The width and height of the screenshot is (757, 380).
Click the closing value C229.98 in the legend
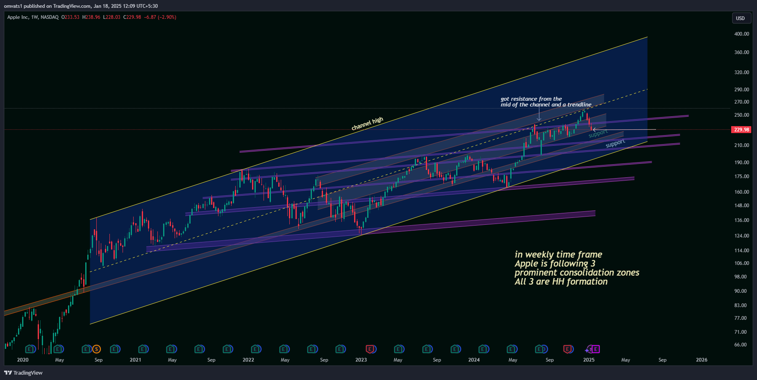[x=132, y=17]
